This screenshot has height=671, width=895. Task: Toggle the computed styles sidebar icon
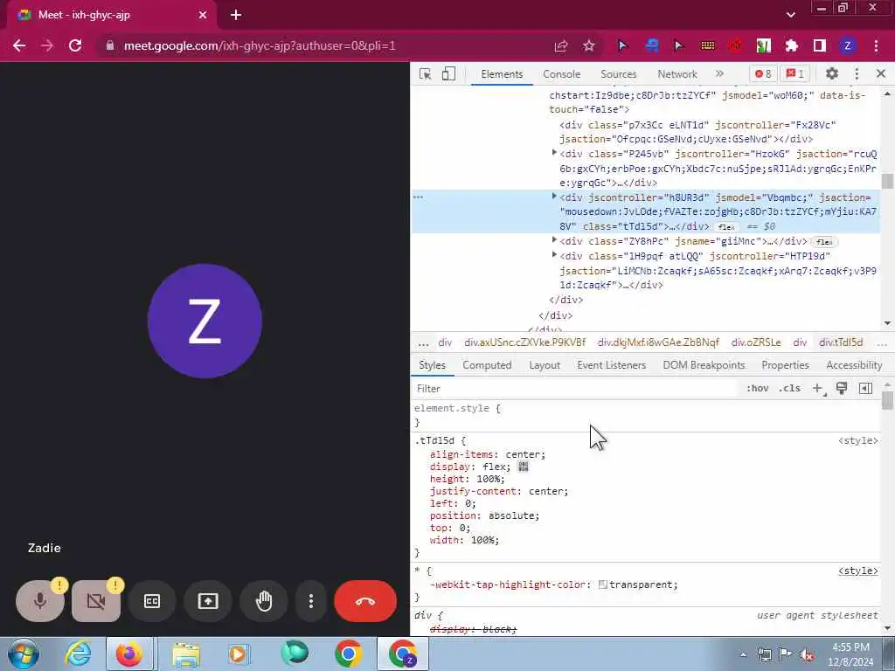[x=865, y=389]
